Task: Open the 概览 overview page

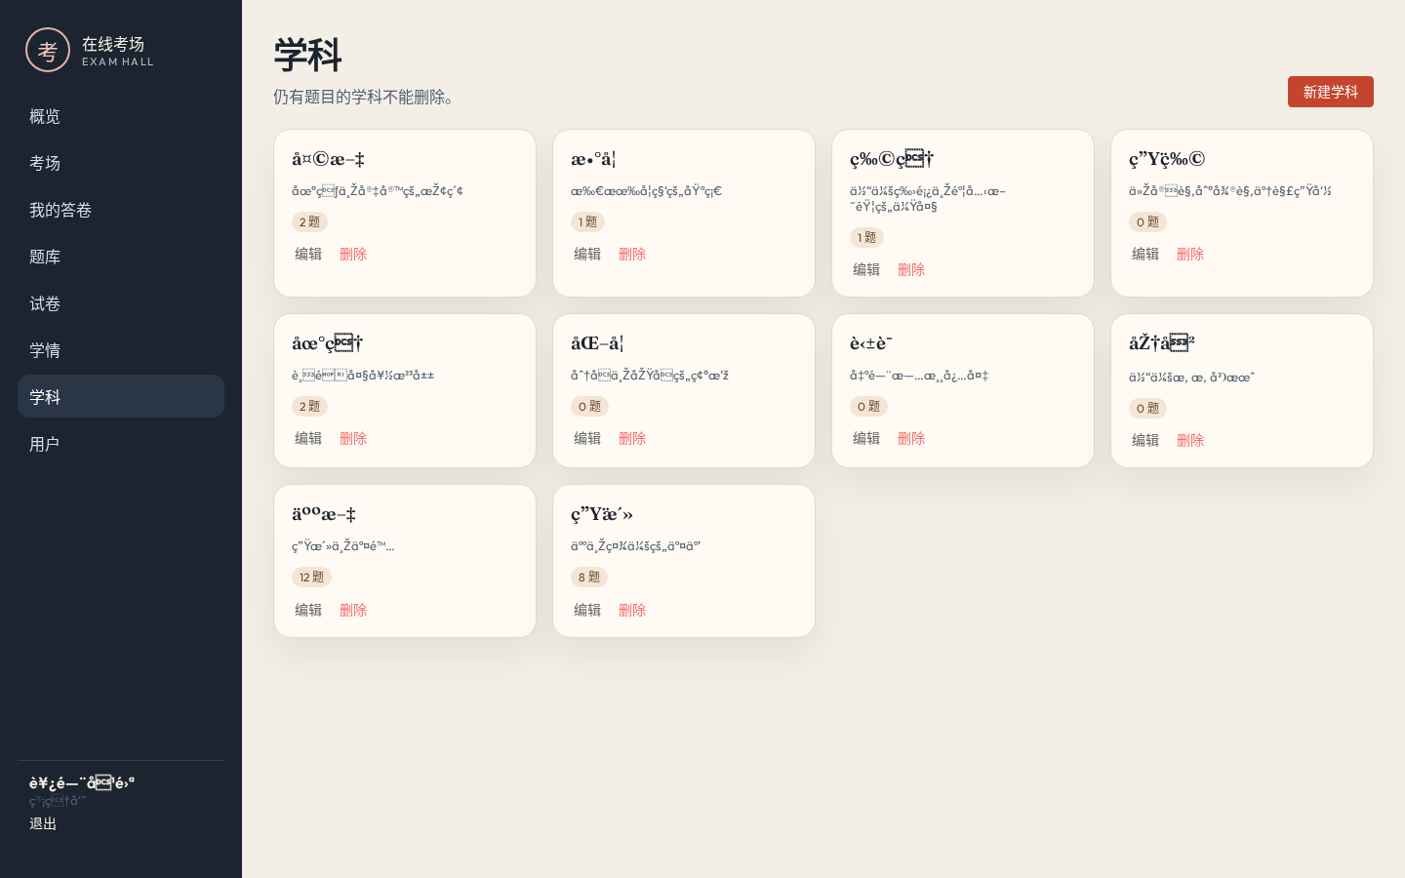Action: (121, 116)
